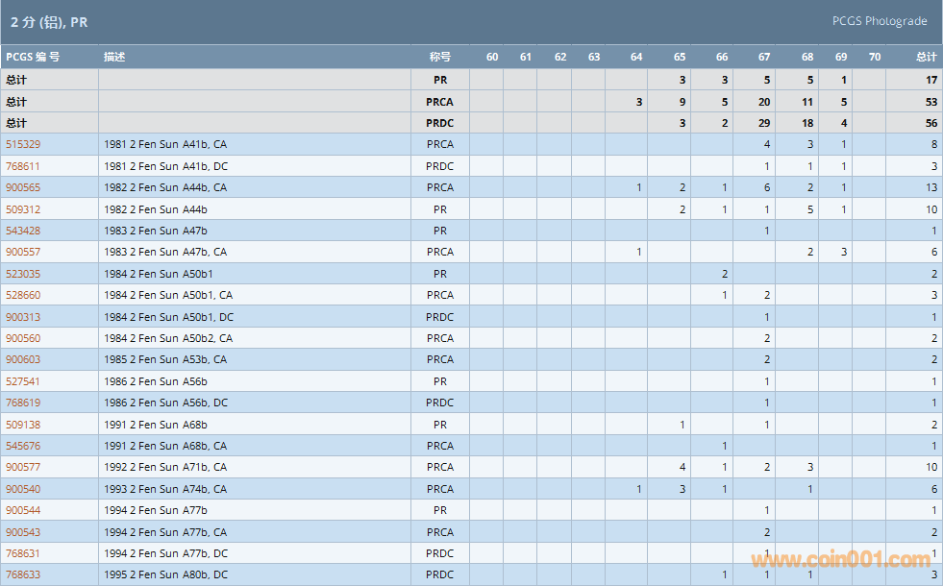Screen dimensions: 943x586
Task: Click grade 65 count for 1992 A71b, CA
Action: 682,467
